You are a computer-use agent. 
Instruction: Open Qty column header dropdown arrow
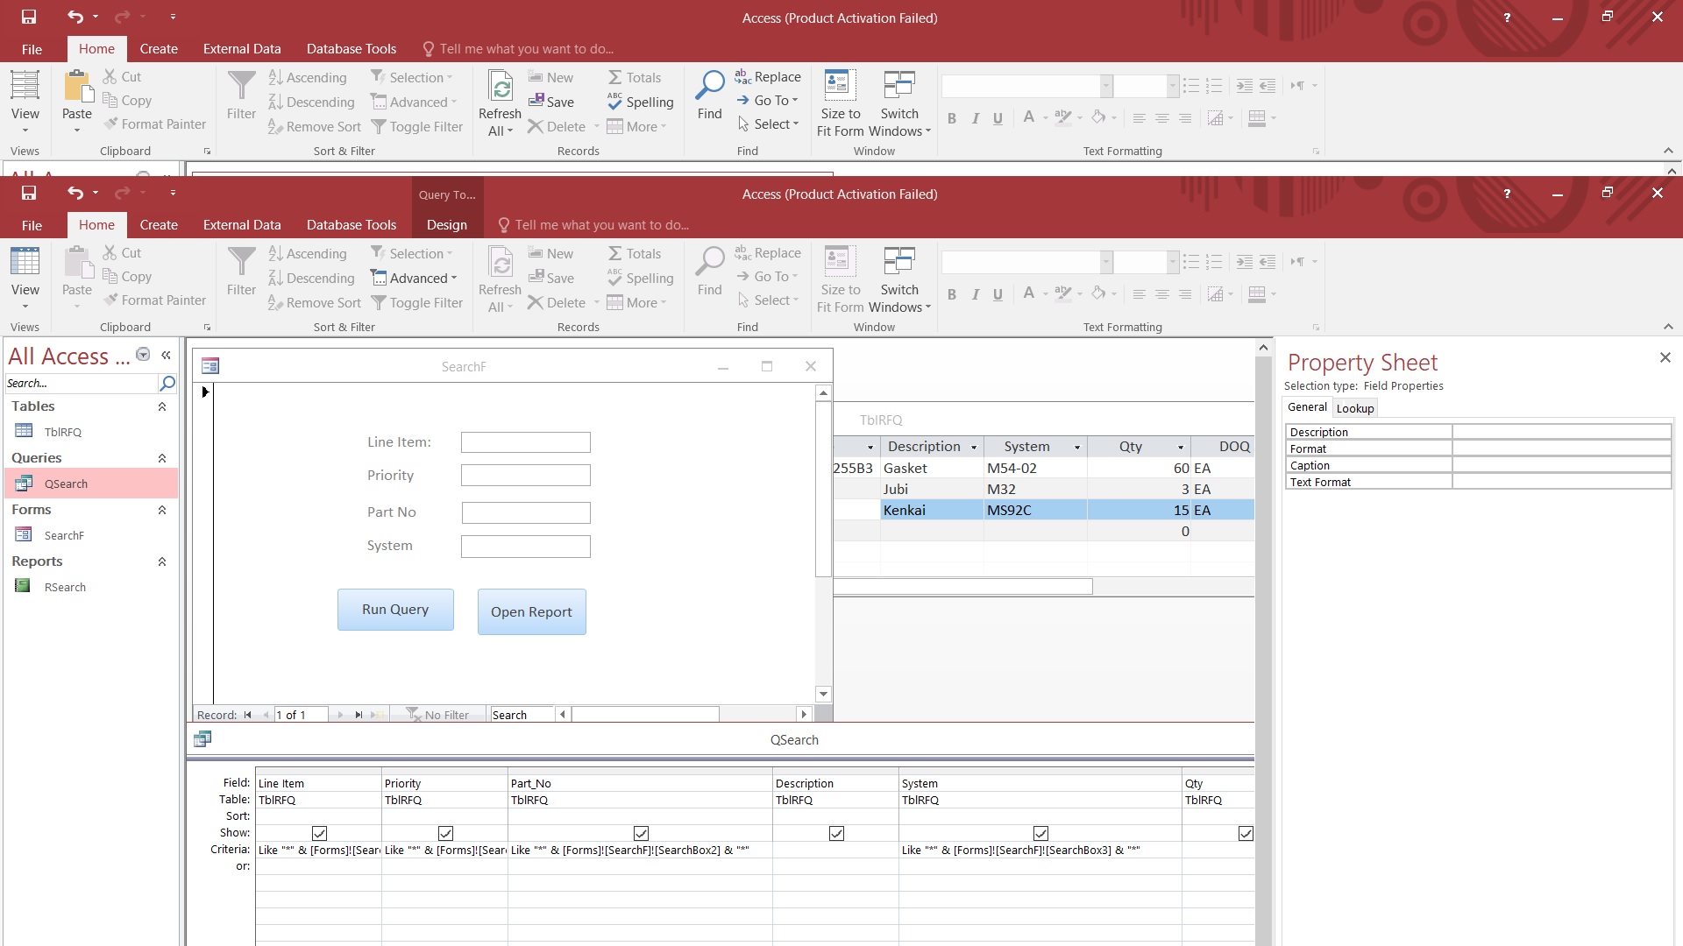(1181, 448)
